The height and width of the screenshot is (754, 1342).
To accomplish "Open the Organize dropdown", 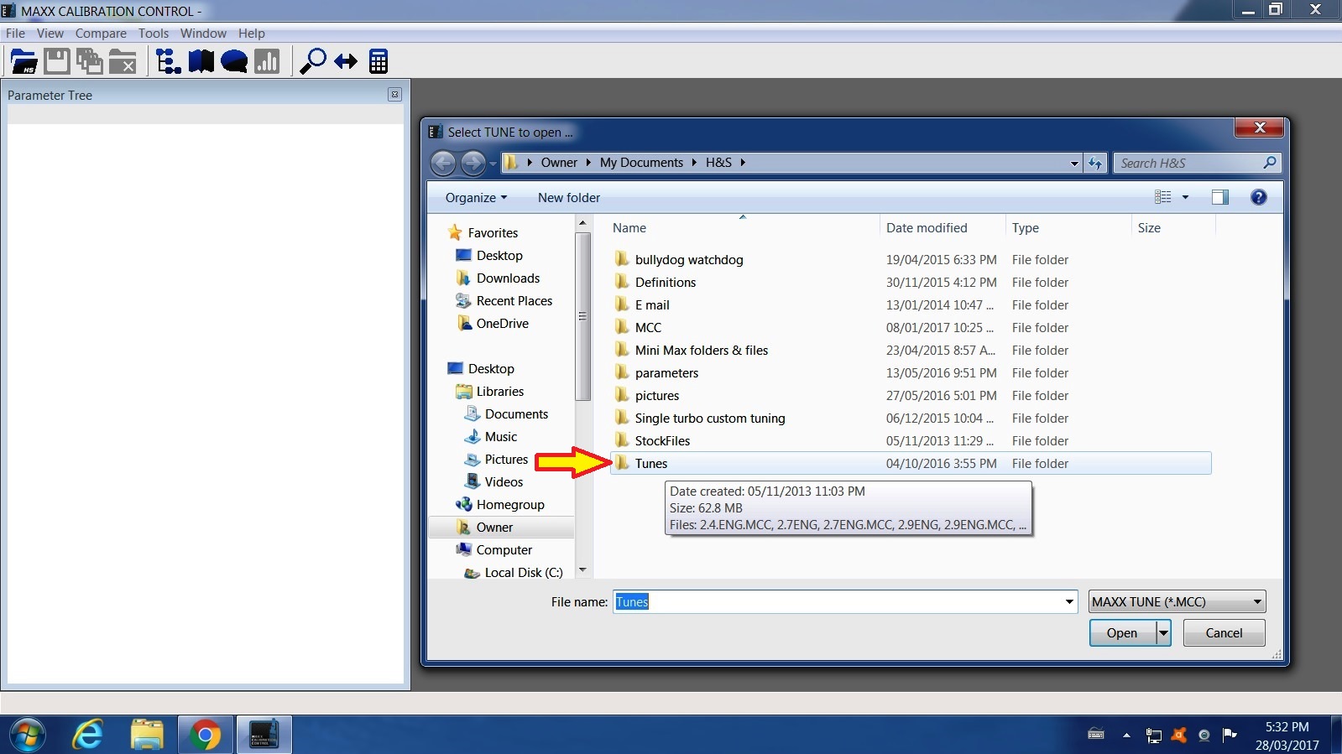I will pyautogui.click(x=476, y=198).
